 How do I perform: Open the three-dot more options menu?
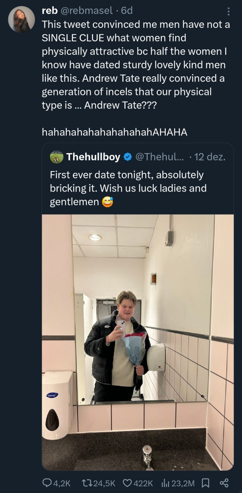point(228,11)
